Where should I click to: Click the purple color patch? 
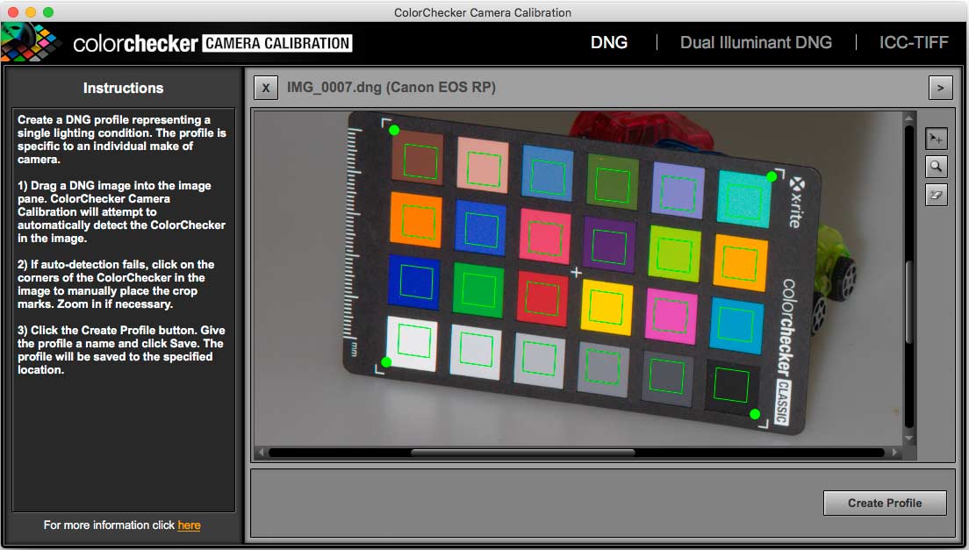(x=609, y=245)
